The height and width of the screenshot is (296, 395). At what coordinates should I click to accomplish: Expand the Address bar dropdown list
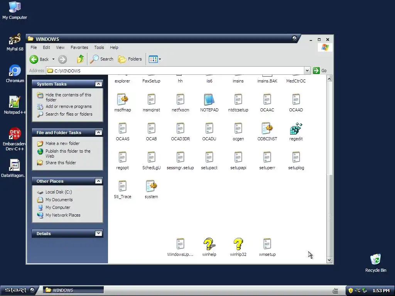click(307, 71)
